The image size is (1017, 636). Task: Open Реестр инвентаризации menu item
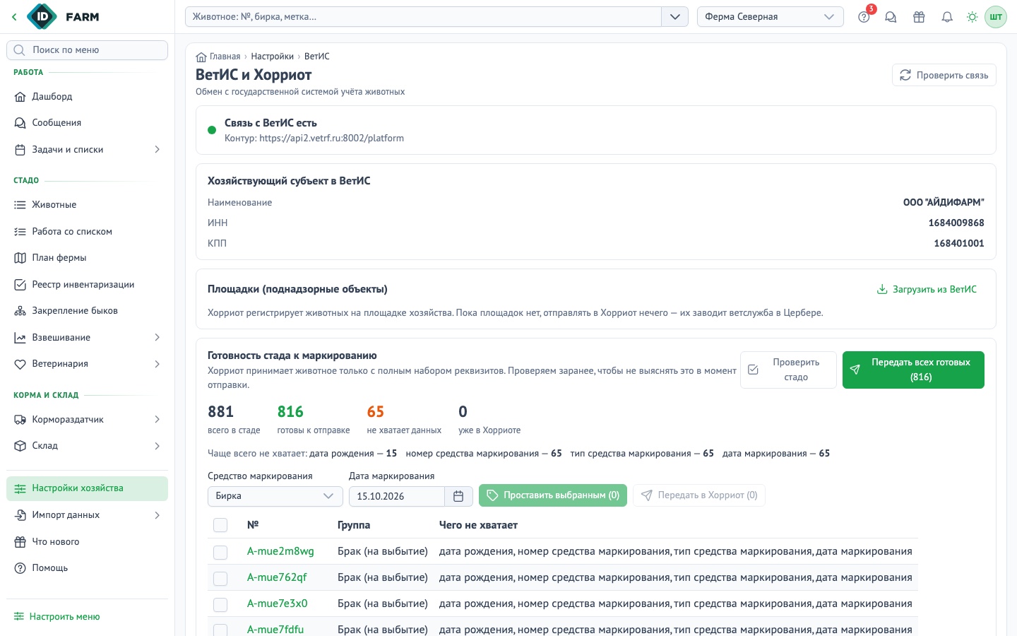87,285
